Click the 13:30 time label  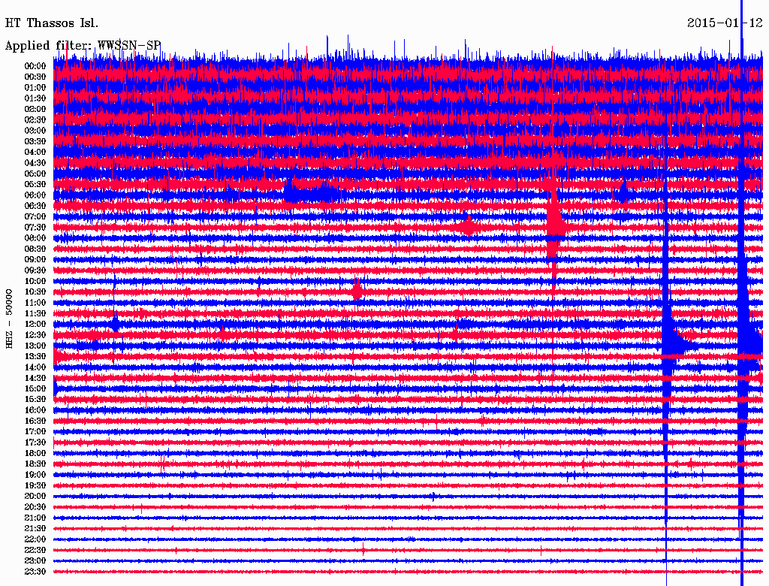point(35,357)
